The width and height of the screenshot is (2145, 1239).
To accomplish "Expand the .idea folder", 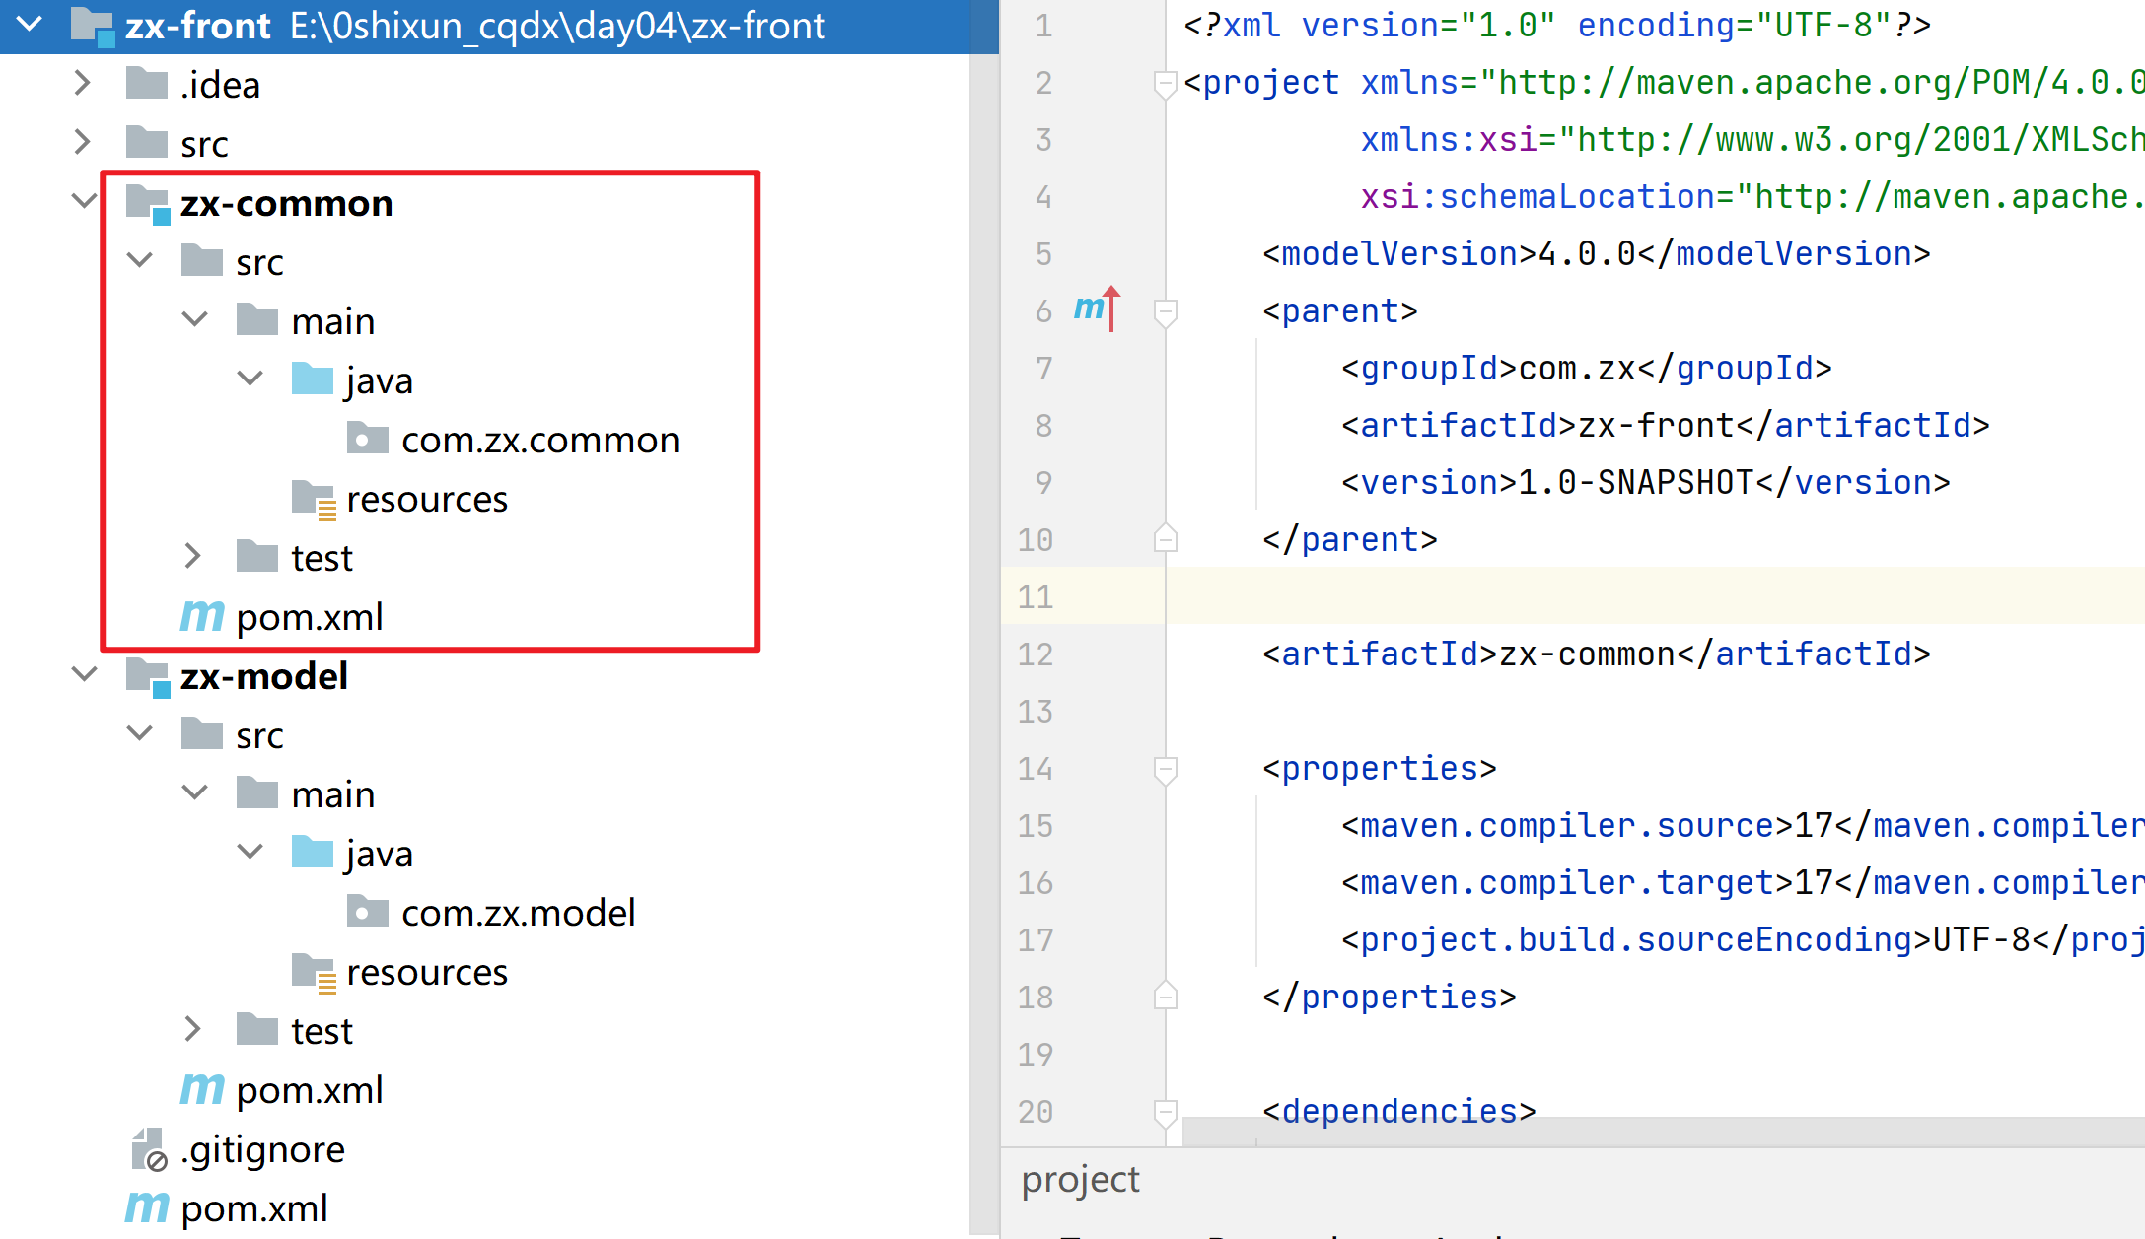I will (x=83, y=84).
